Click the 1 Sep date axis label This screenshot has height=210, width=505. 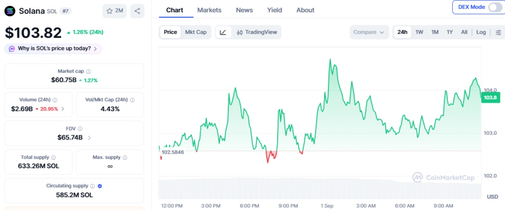point(327,206)
